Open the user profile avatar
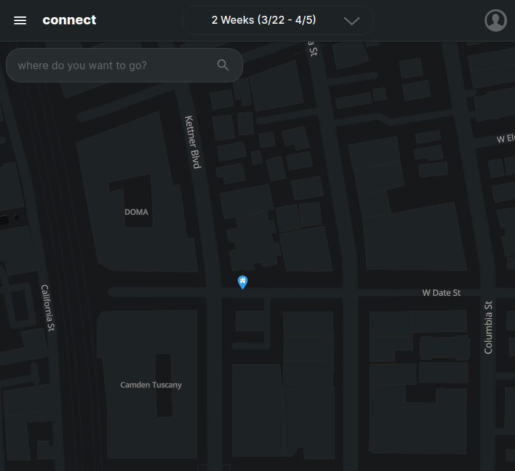This screenshot has height=471, width=515. coord(496,20)
